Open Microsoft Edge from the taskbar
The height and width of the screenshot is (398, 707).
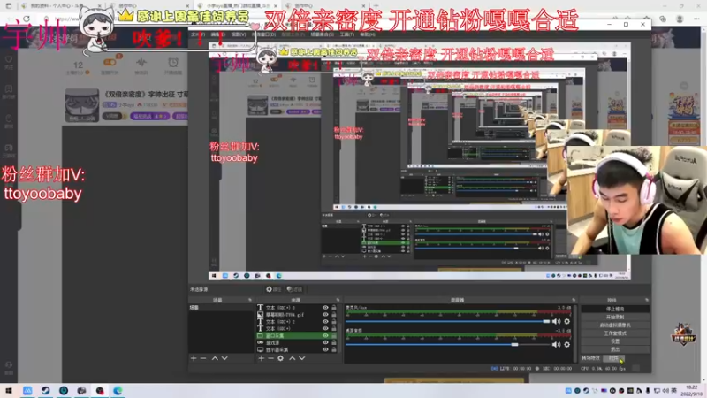pos(118,391)
